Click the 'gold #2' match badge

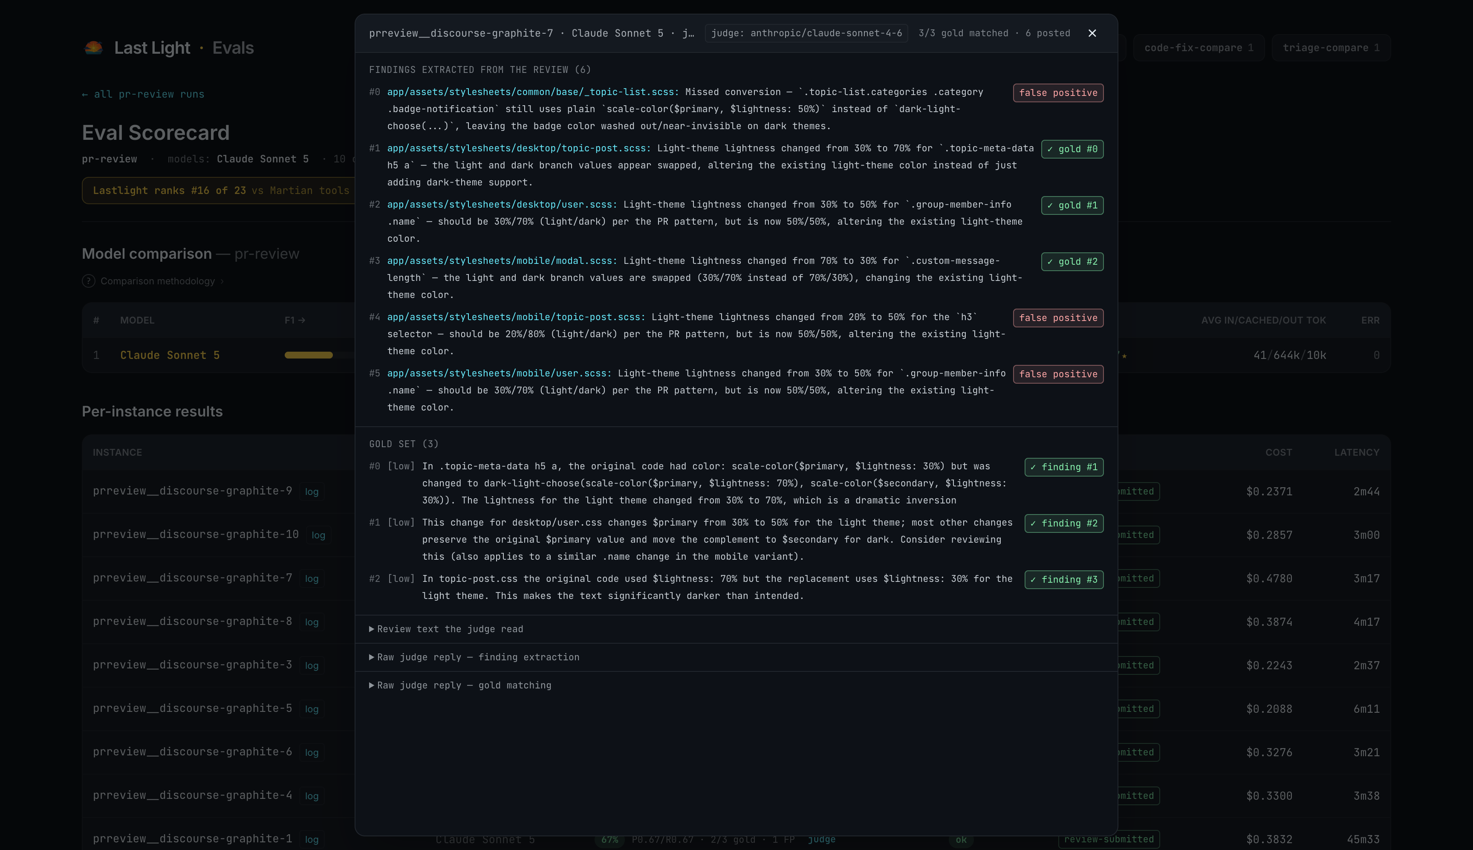[1072, 262]
